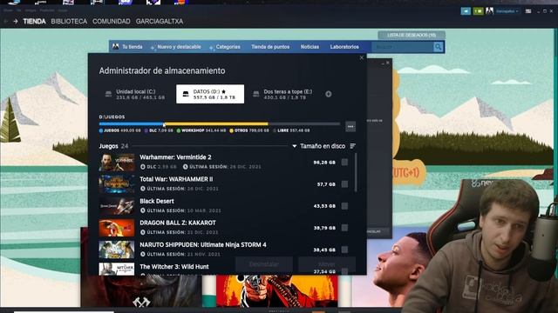Viewport: 558px width, 313px height.
Task: Open the LISTA DE DESEADOS button
Action: click(412, 35)
